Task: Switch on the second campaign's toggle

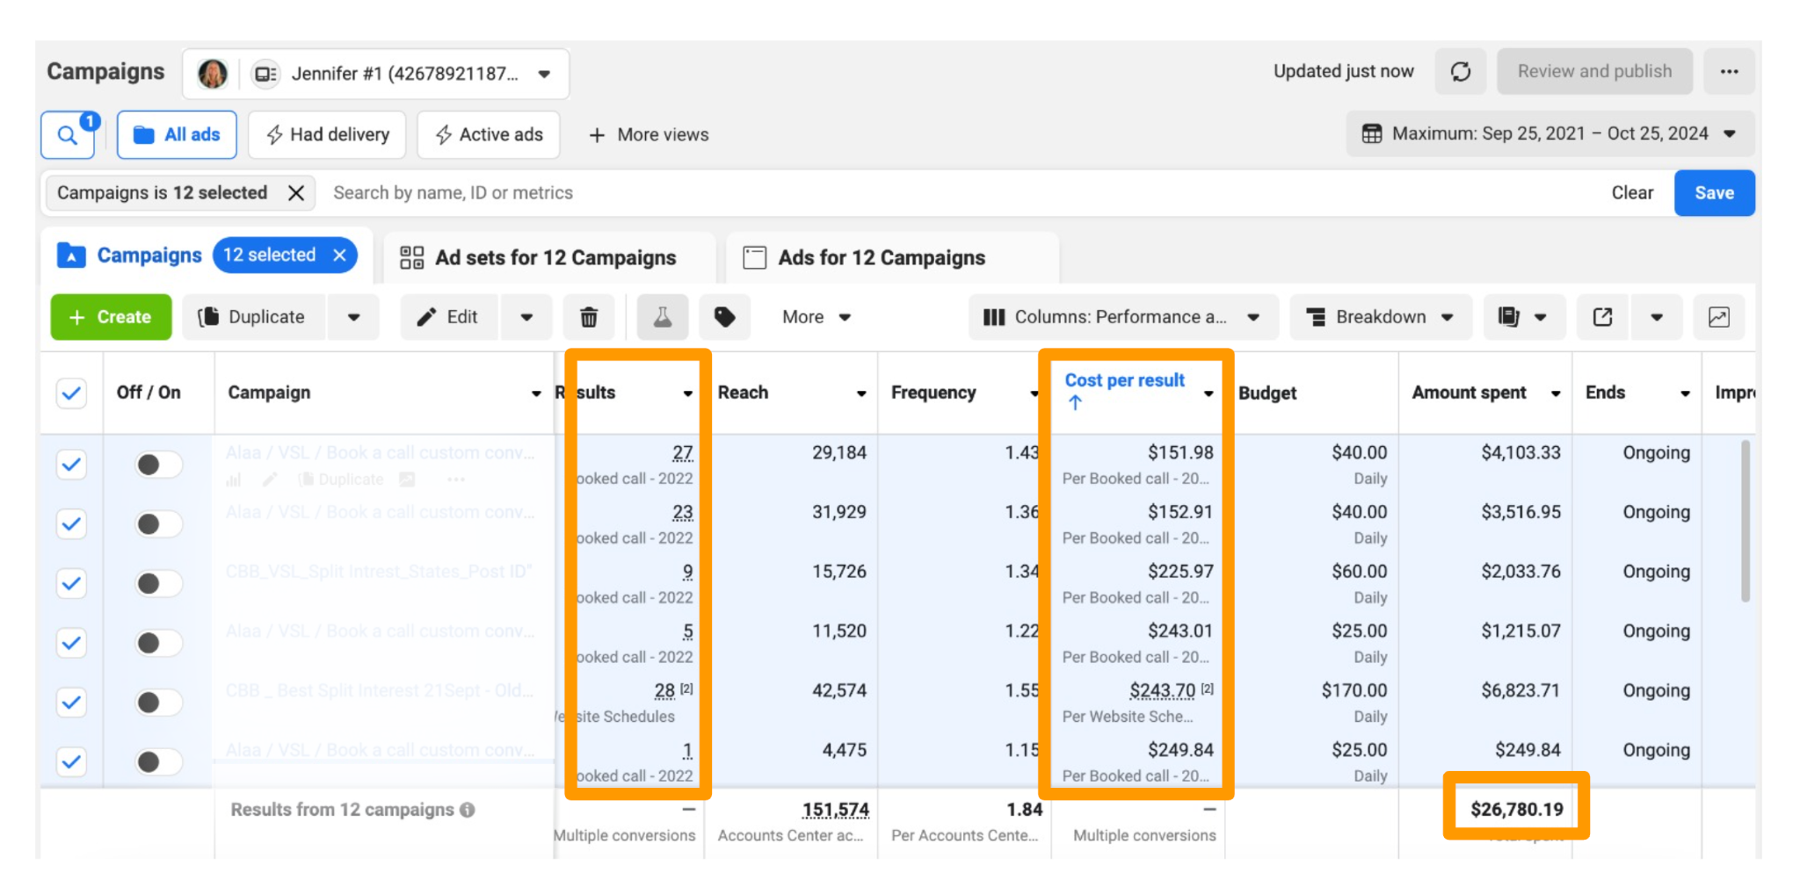Action: 158,524
